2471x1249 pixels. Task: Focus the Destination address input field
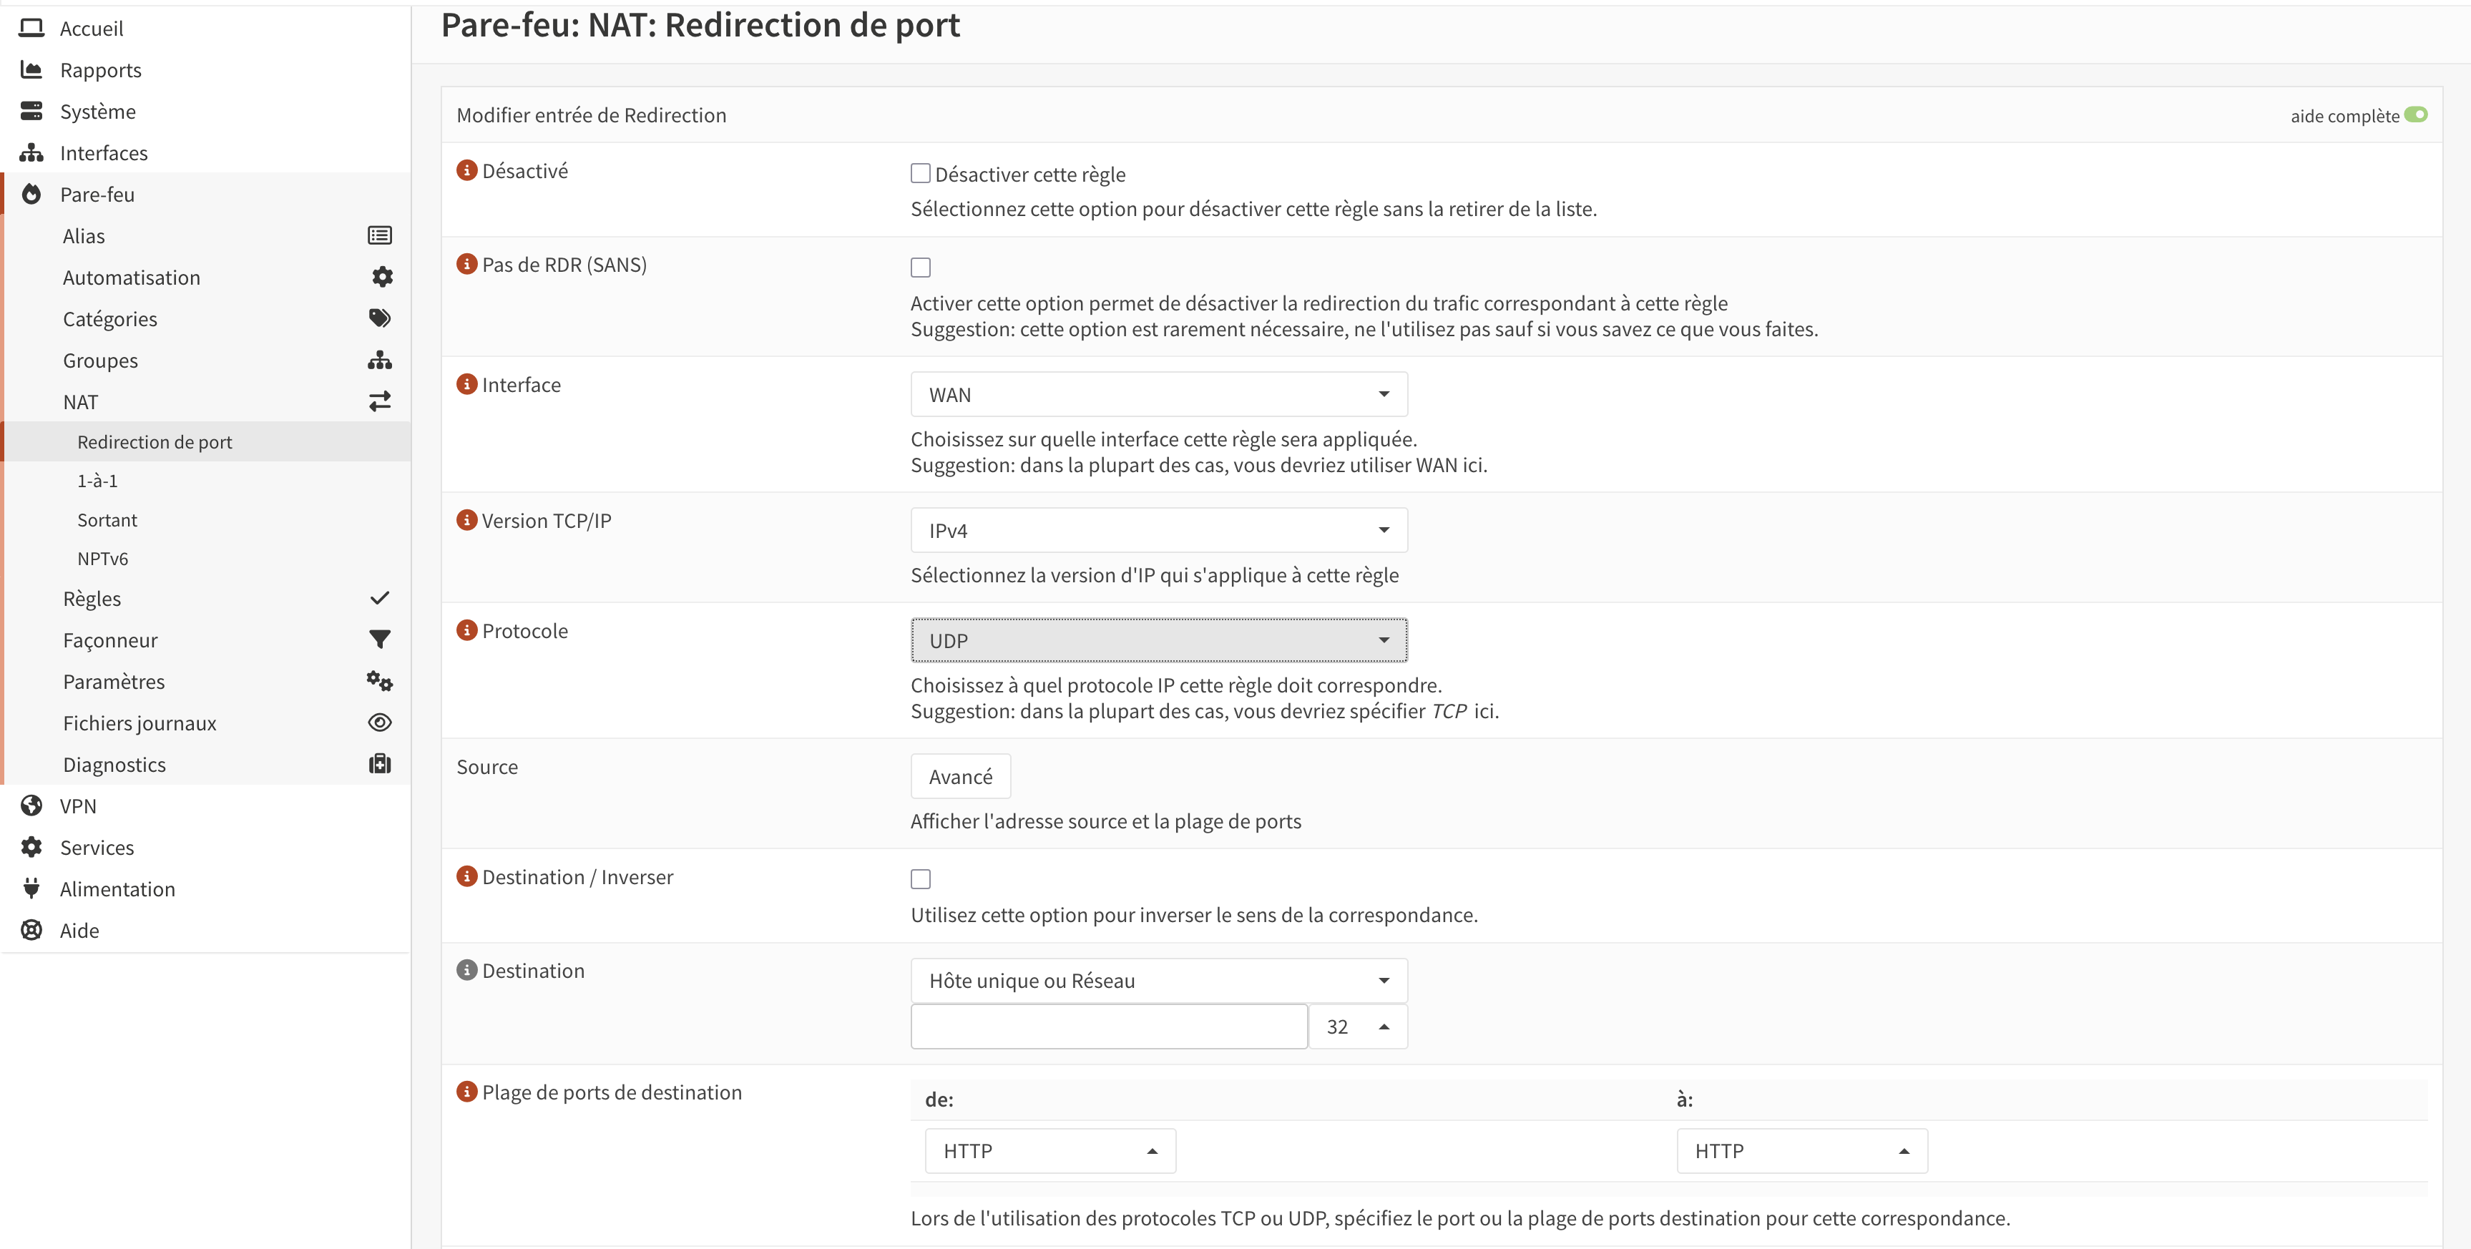click(x=1108, y=1027)
